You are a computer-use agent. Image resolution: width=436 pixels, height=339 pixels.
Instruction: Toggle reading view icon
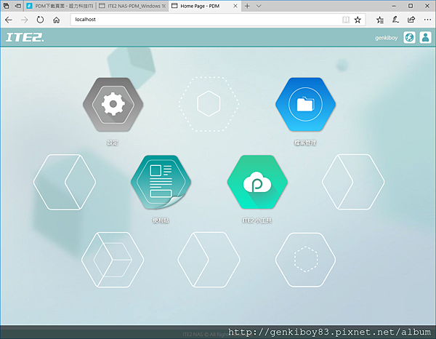(346, 20)
